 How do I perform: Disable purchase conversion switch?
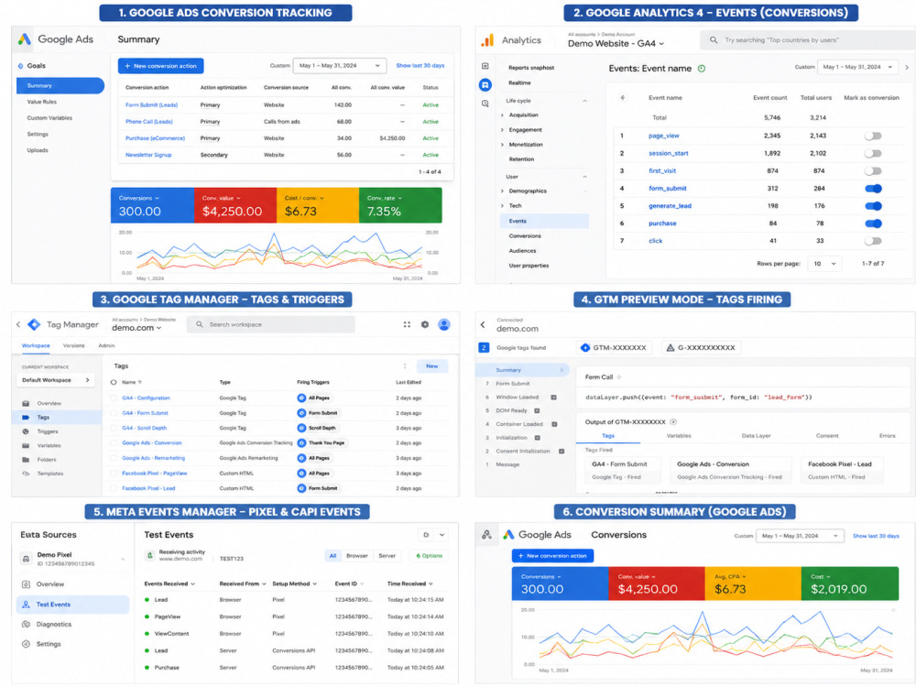coord(873,224)
